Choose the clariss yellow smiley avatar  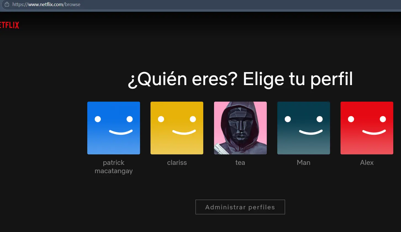[177, 128]
